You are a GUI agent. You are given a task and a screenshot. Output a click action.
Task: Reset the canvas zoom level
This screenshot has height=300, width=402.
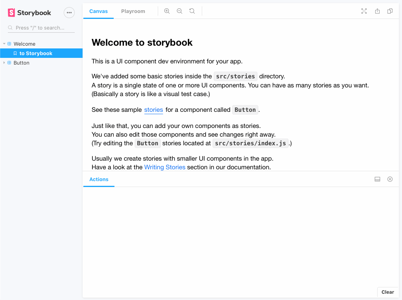pos(192,11)
